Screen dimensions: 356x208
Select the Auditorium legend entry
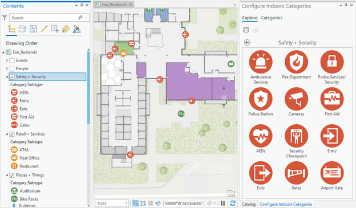(30, 191)
